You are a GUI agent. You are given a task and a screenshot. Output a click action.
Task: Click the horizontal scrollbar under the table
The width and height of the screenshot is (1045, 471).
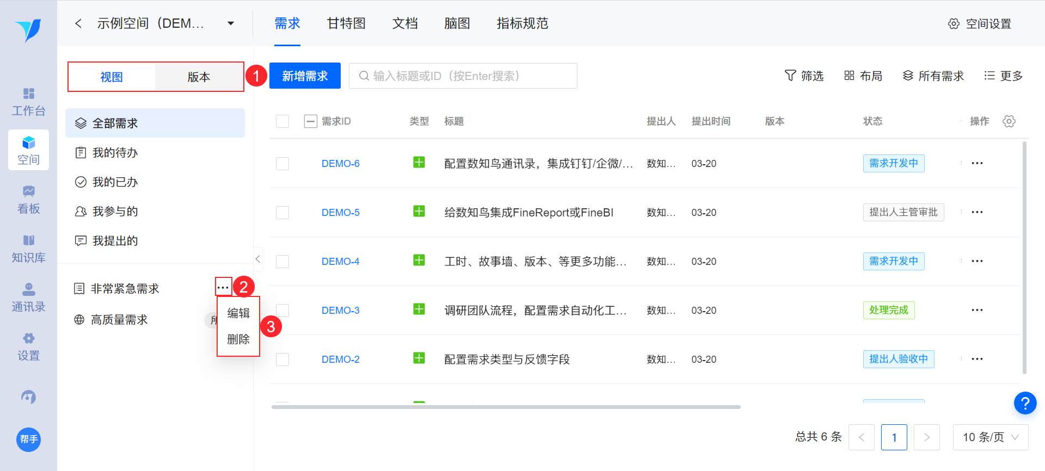coord(506,407)
